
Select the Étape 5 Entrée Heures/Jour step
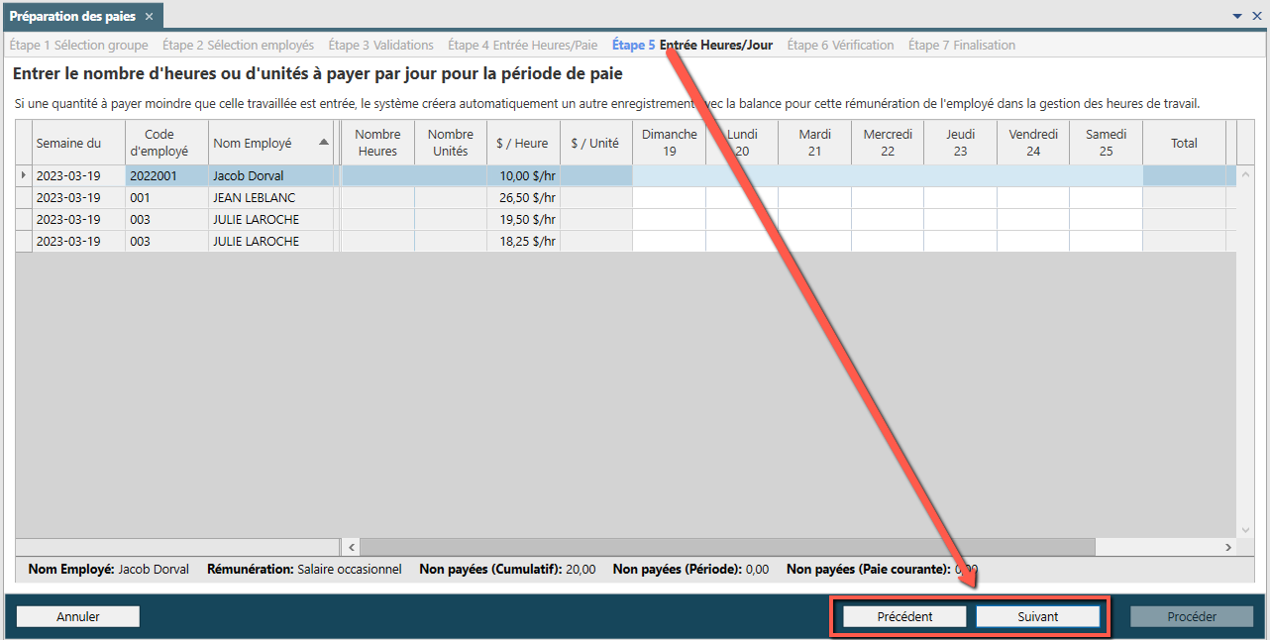click(x=692, y=45)
